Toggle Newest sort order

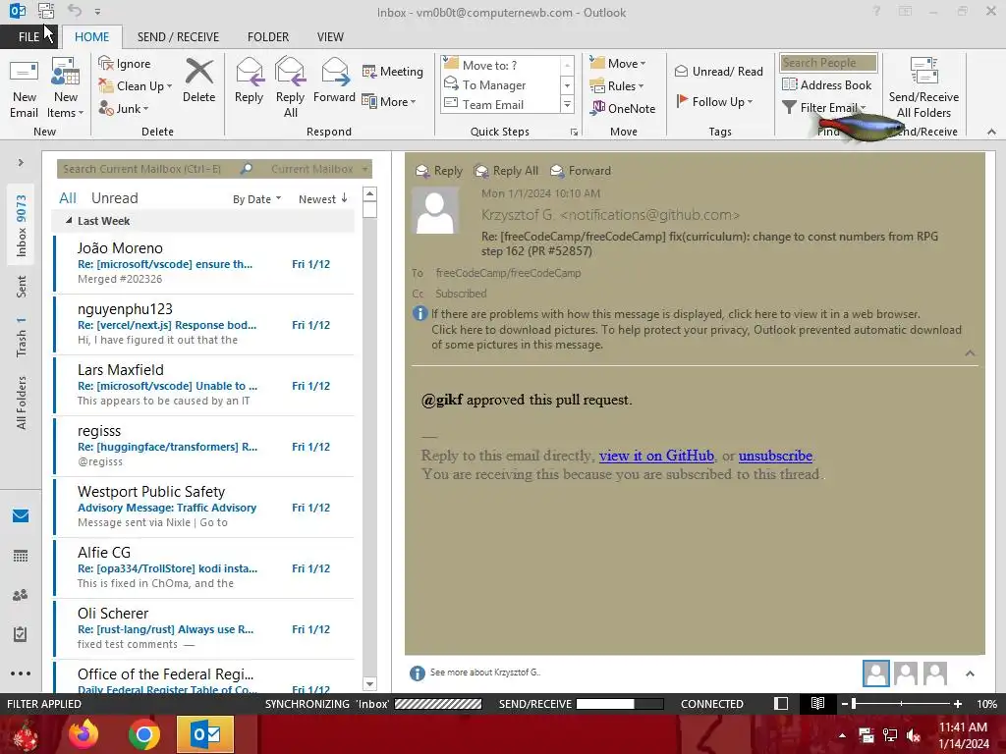point(322,199)
